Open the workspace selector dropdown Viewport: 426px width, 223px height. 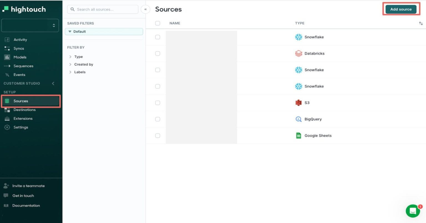point(30,25)
